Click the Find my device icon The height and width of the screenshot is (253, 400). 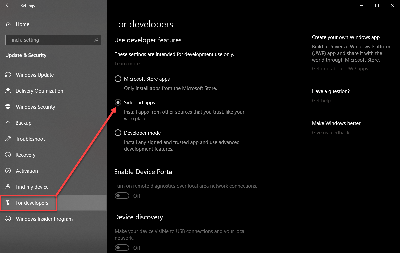coord(8,187)
